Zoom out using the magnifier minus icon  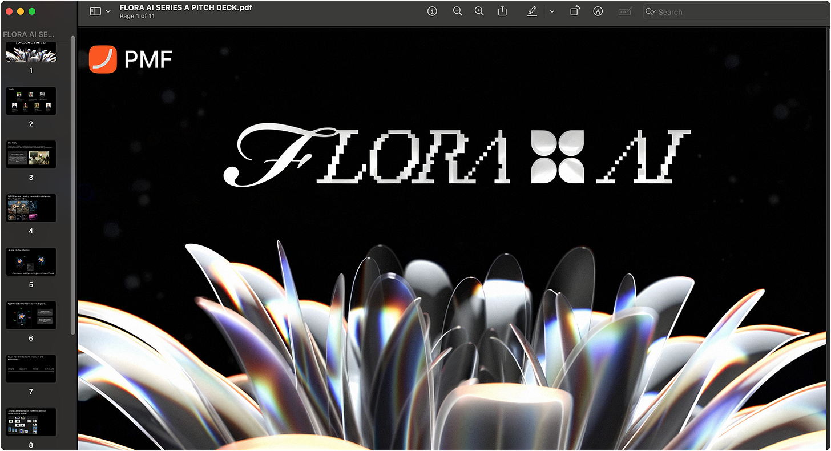(x=457, y=11)
